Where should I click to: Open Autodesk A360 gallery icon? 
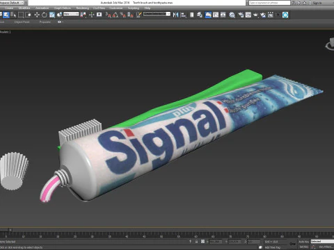271,15
